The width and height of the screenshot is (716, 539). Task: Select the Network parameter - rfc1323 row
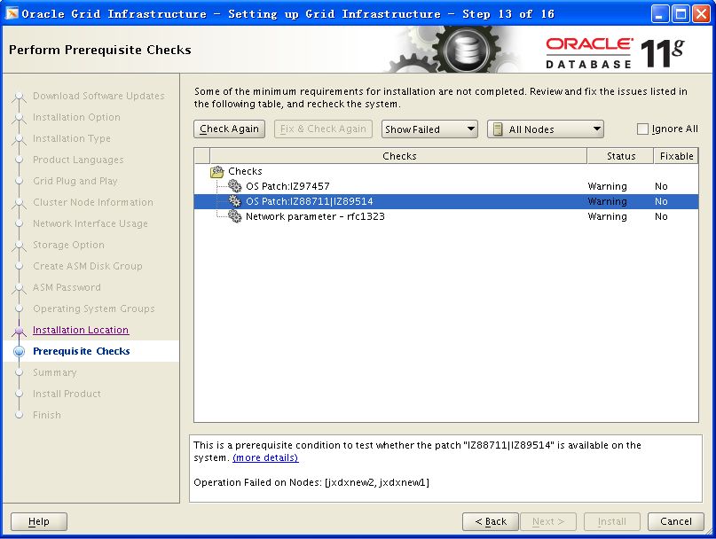tap(315, 216)
